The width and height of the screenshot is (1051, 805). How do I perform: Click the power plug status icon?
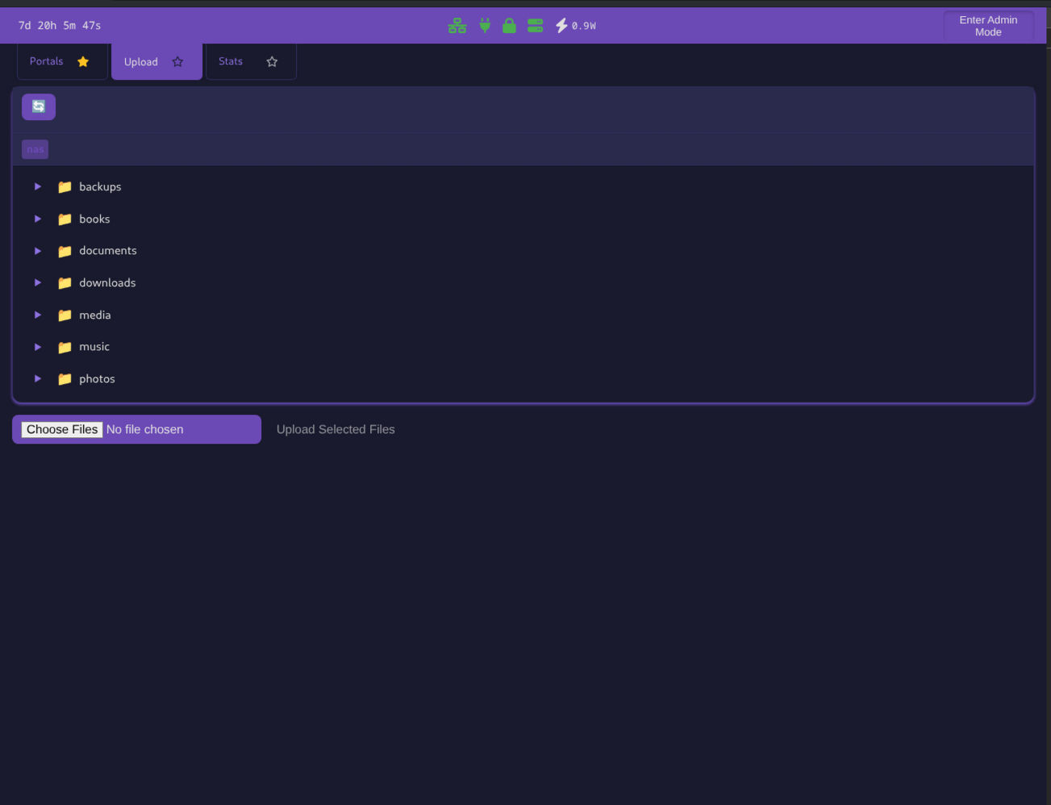(484, 26)
